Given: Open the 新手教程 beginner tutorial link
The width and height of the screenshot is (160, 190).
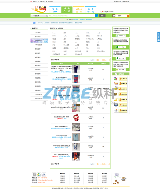Looking at the screenshot, I should point(125,1).
